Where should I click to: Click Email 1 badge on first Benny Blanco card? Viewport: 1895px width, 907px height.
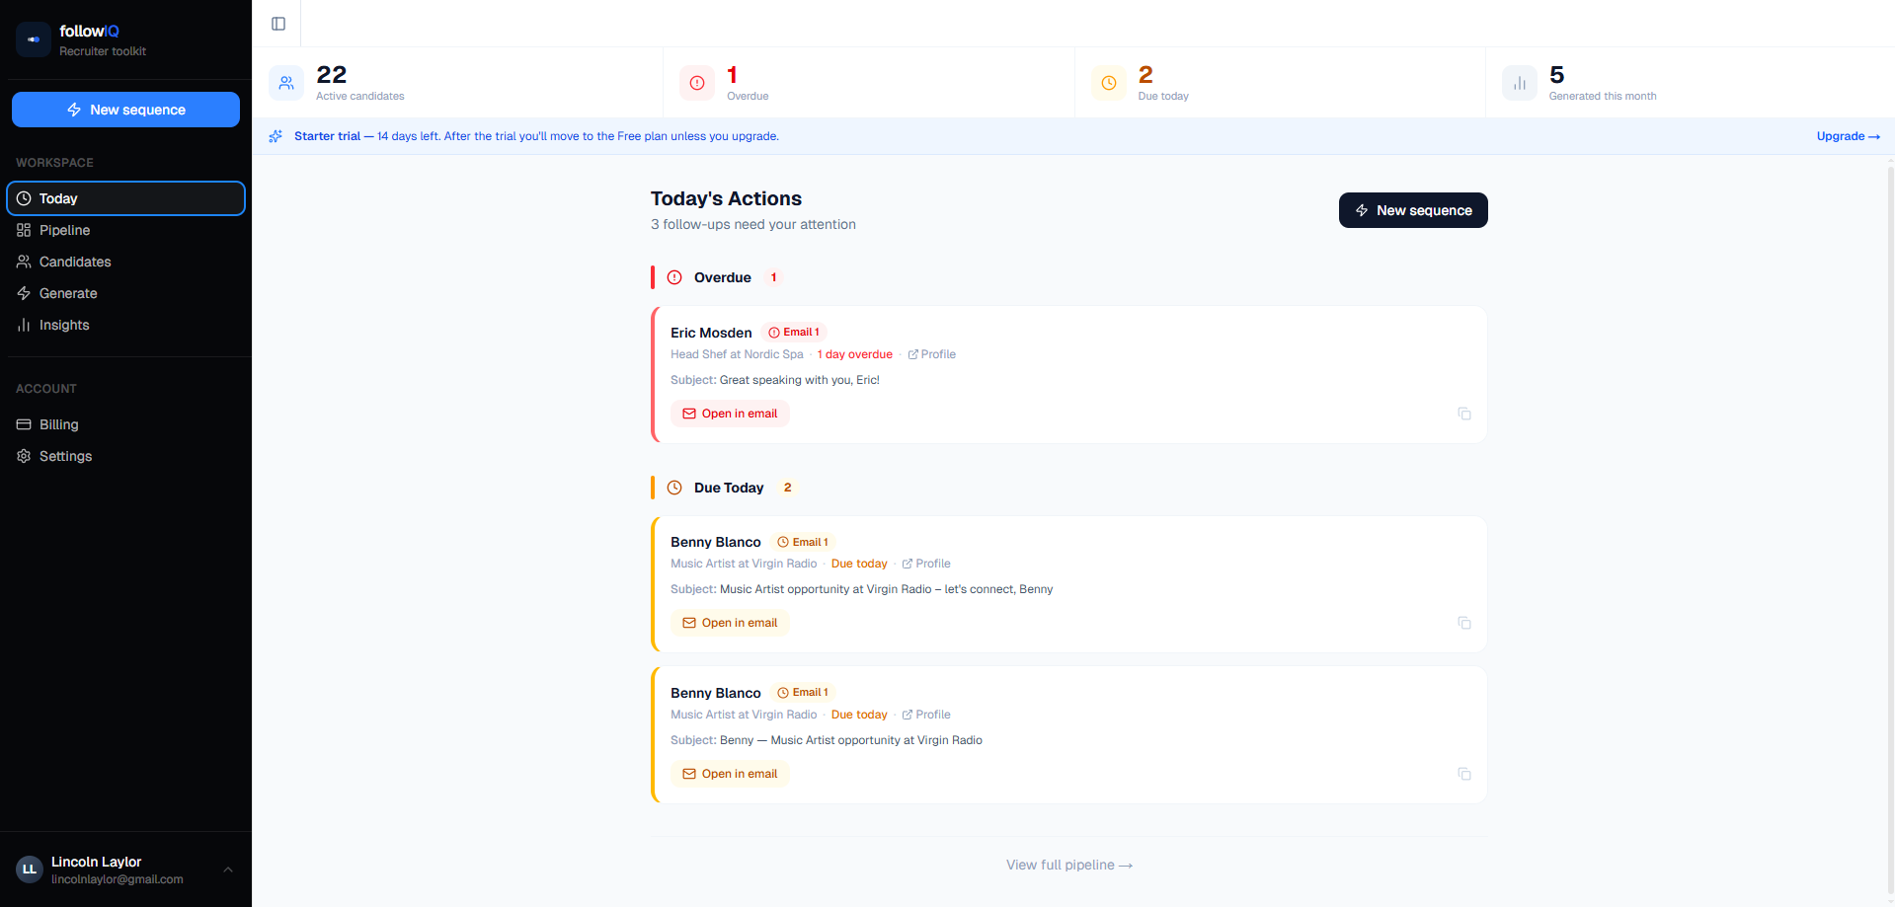tap(803, 542)
